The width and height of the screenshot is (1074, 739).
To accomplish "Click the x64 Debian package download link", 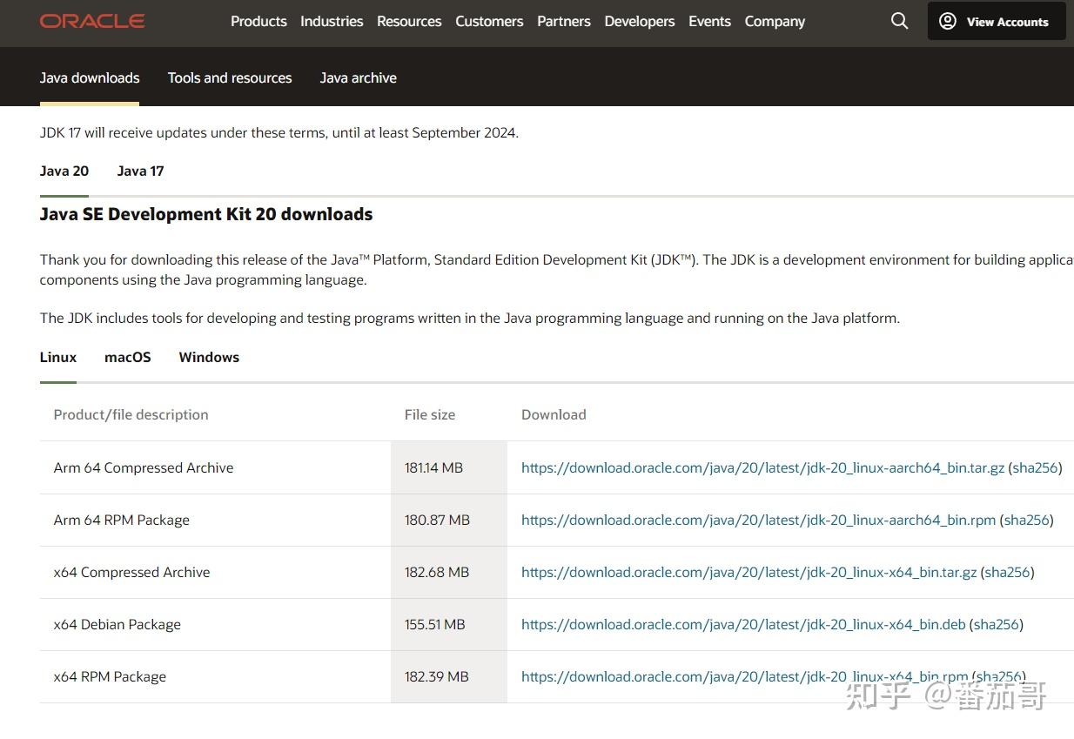I will coord(743,624).
